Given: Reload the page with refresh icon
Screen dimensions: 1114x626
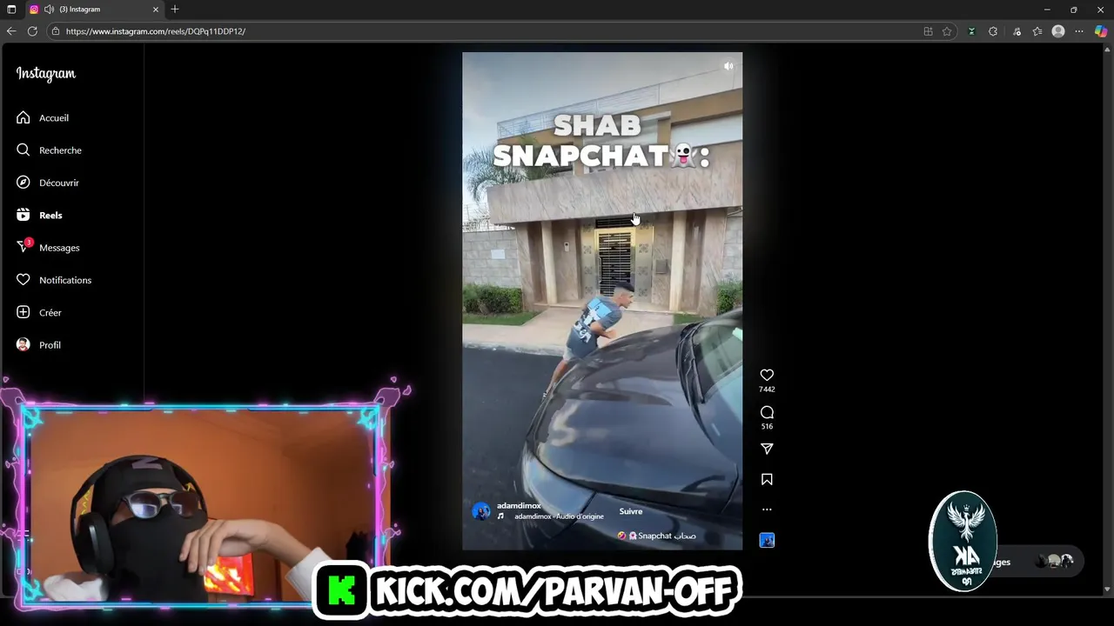Looking at the screenshot, I should click(x=32, y=31).
